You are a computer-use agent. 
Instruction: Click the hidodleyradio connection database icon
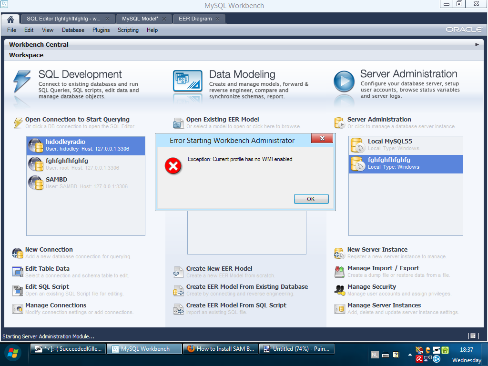coord(35,145)
